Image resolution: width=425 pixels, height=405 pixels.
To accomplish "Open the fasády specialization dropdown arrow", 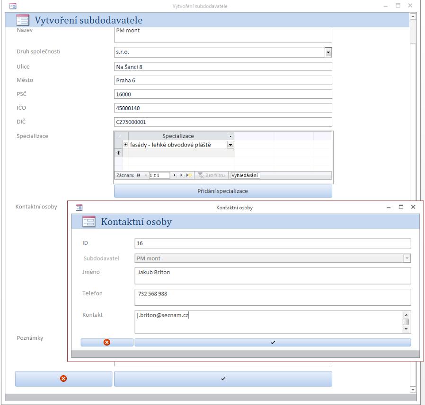I will pos(230,145).
